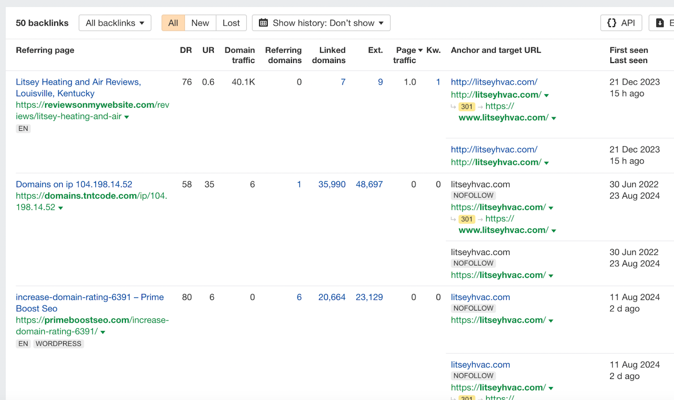The width and height of the screenshot is (674, 400).
Task: Sort by Ext. column header
Action: click(x=375, y=50)
